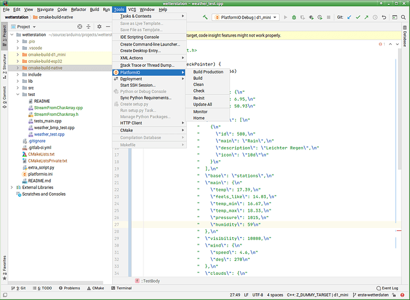Expand the cmake-build-d1_mini folder
Image resolution: width=410 pixels, height=300 pixels.
[17, 55]
